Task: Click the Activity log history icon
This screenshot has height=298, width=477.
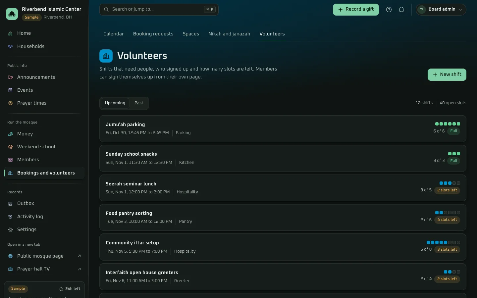Action: 10,217
